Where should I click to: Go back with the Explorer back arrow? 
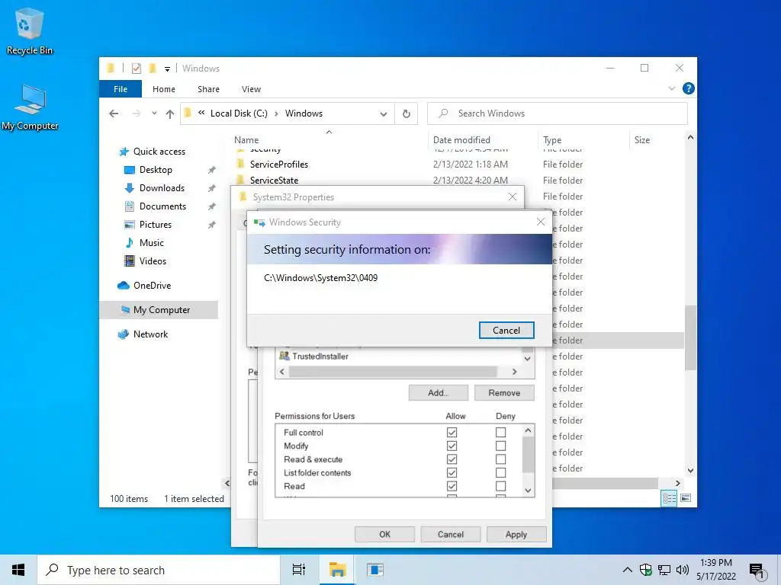[114, 113]
